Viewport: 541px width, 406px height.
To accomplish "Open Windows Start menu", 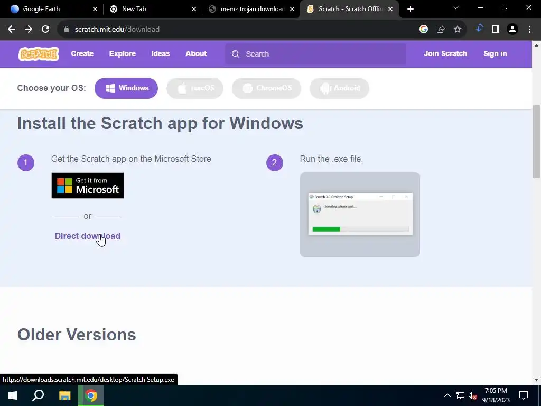I will (x=13, y=395).
